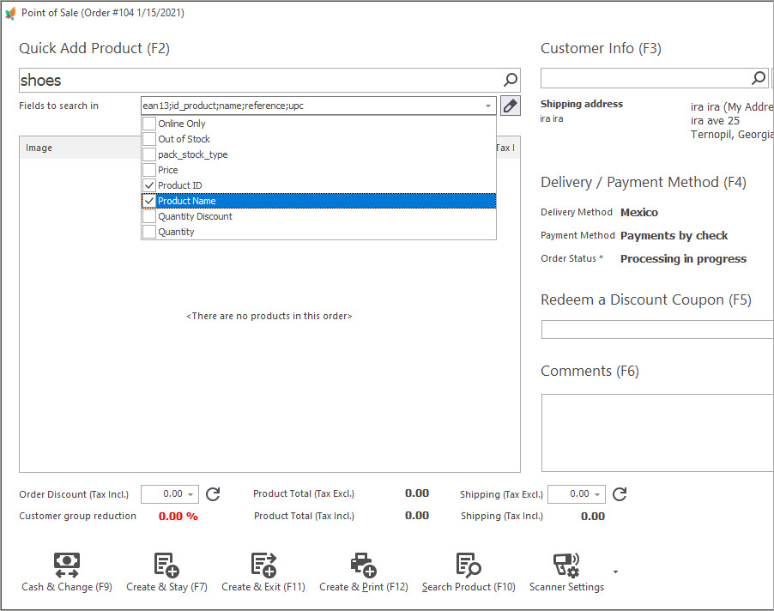This screenshot has width=774, height=611.
Task: Click the Shipping (Tax Excl.) refresh icon
Action: coord(620,494)
